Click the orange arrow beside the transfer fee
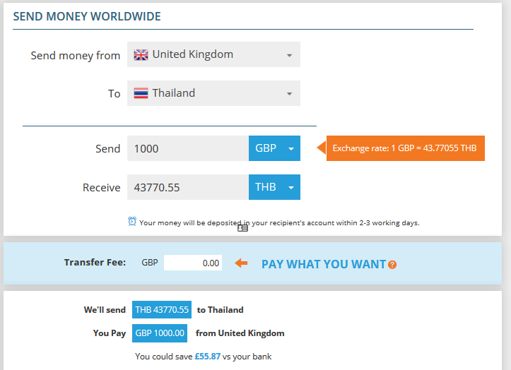511x370 pixels. tap(241, 263)
